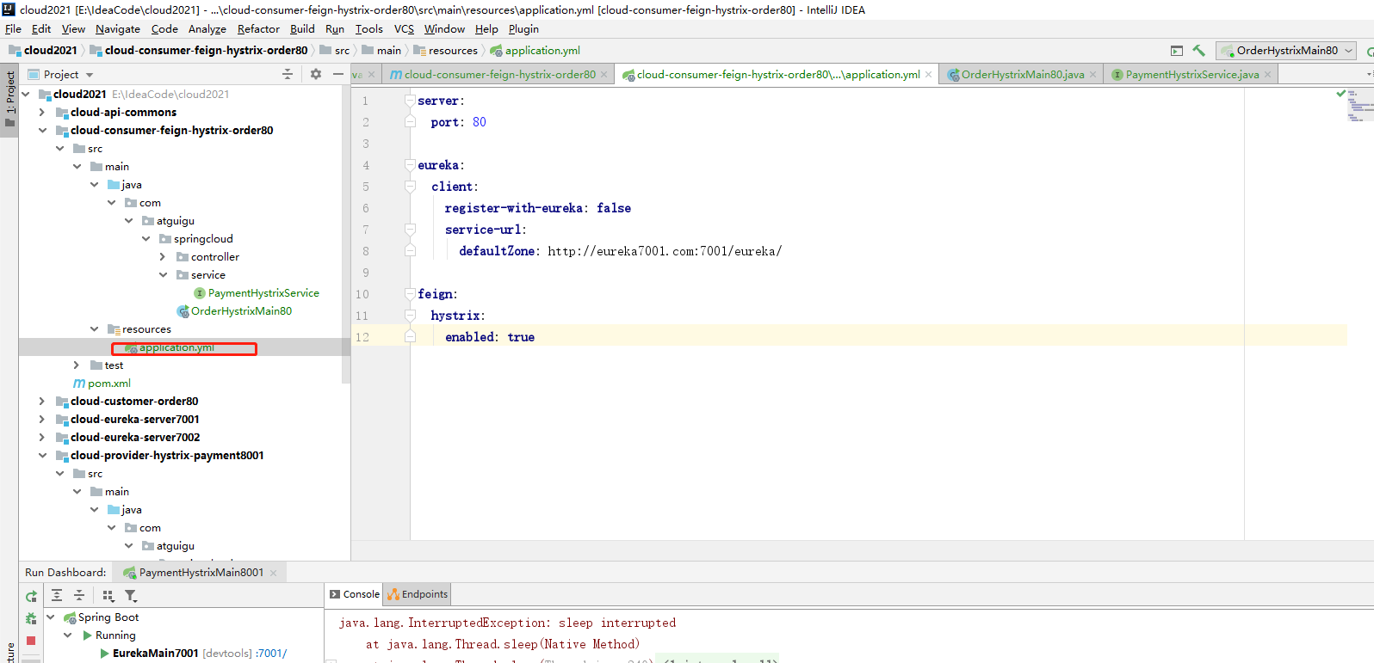1374x663 pixels.
Task: Collapse the fold marker at server line
Action: pos(410,101)
